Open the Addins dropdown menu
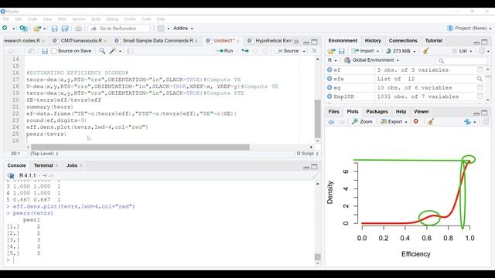 click(183, 29)
